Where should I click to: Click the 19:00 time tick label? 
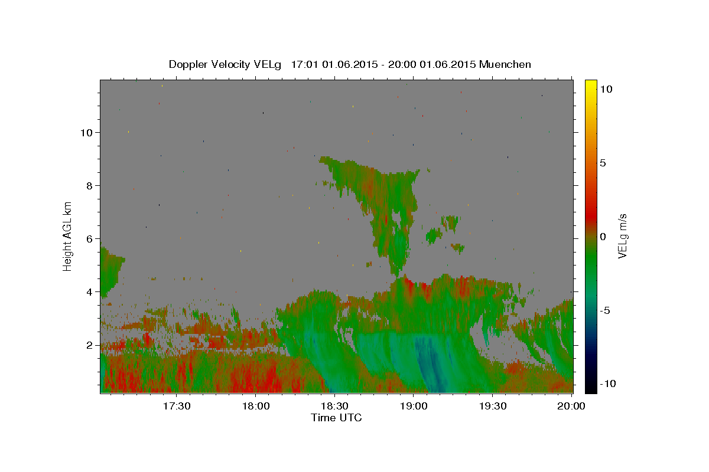pyautogui.click(x=414, y=407)
